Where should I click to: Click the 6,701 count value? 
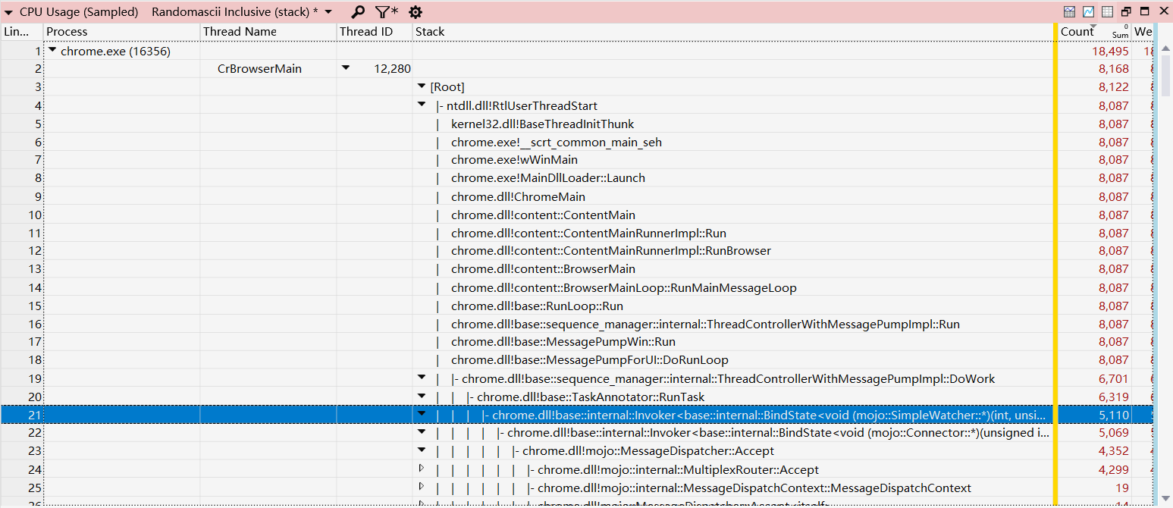[x=1113, y=378]
